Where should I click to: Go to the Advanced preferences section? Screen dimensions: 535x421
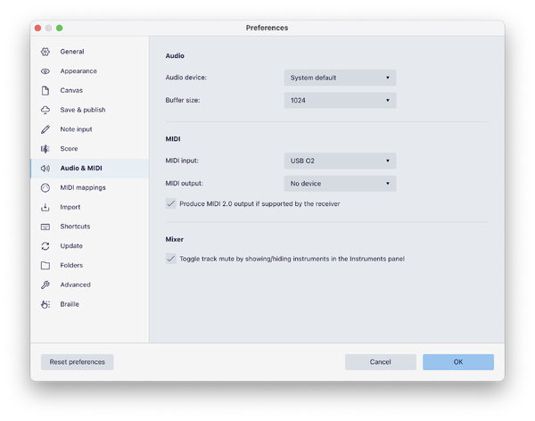coord(75,285)
